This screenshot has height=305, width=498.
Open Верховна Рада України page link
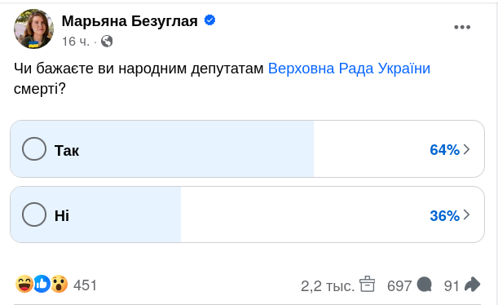tap(349, 69)
